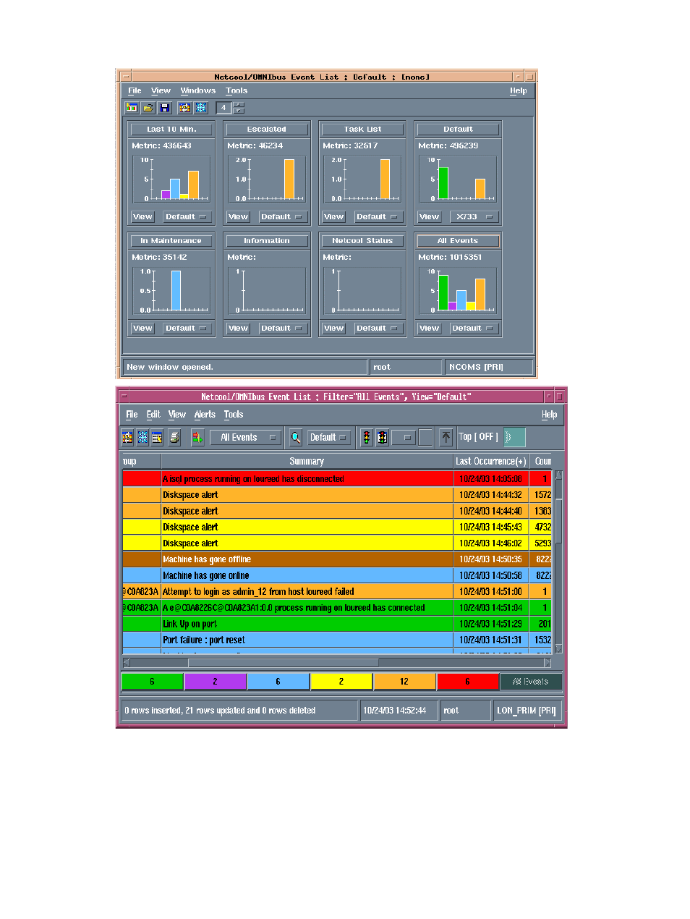The image size is (690, 919).
Task: Click the Escalated title button
Action: click(267, 129)
